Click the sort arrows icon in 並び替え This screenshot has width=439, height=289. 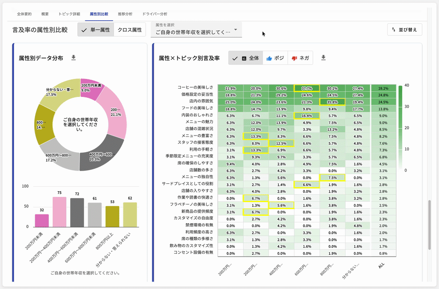click(x=394, y=30)
